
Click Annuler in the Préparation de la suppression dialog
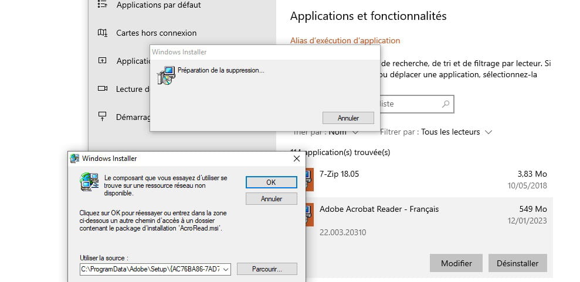pos(348,118)
